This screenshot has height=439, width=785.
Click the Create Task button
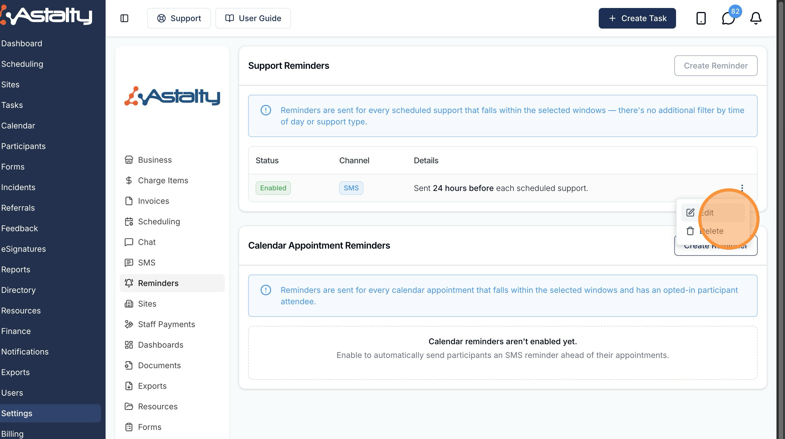click(637, 18)
